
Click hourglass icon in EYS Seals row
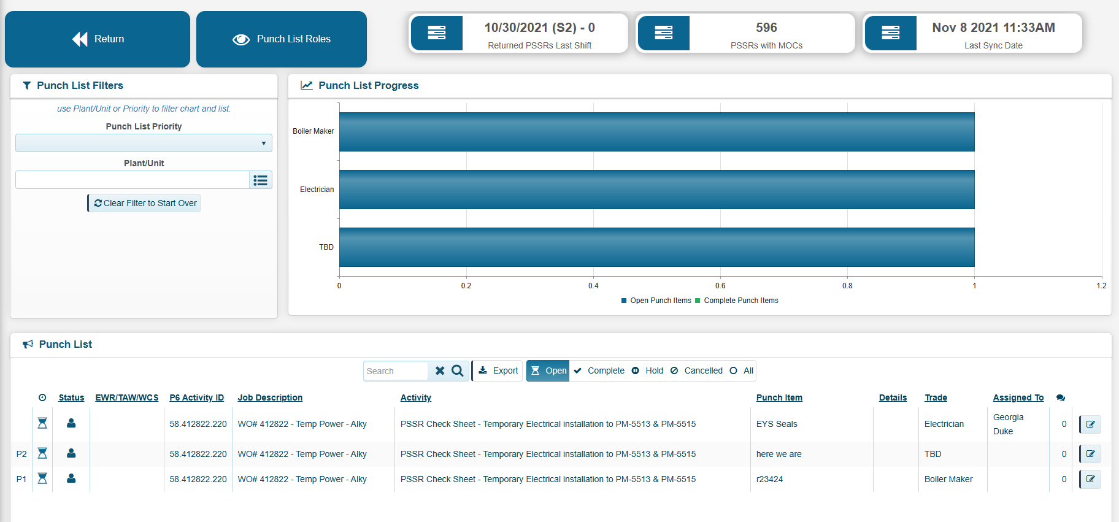click(x=42, y=423)
